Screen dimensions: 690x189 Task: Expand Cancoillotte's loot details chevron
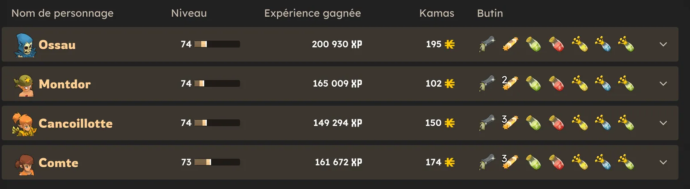point(663,123)
